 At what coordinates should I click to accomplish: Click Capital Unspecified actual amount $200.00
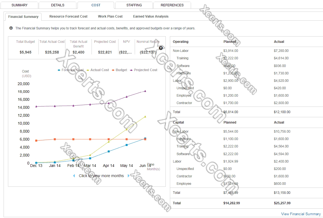pos(280,169)
